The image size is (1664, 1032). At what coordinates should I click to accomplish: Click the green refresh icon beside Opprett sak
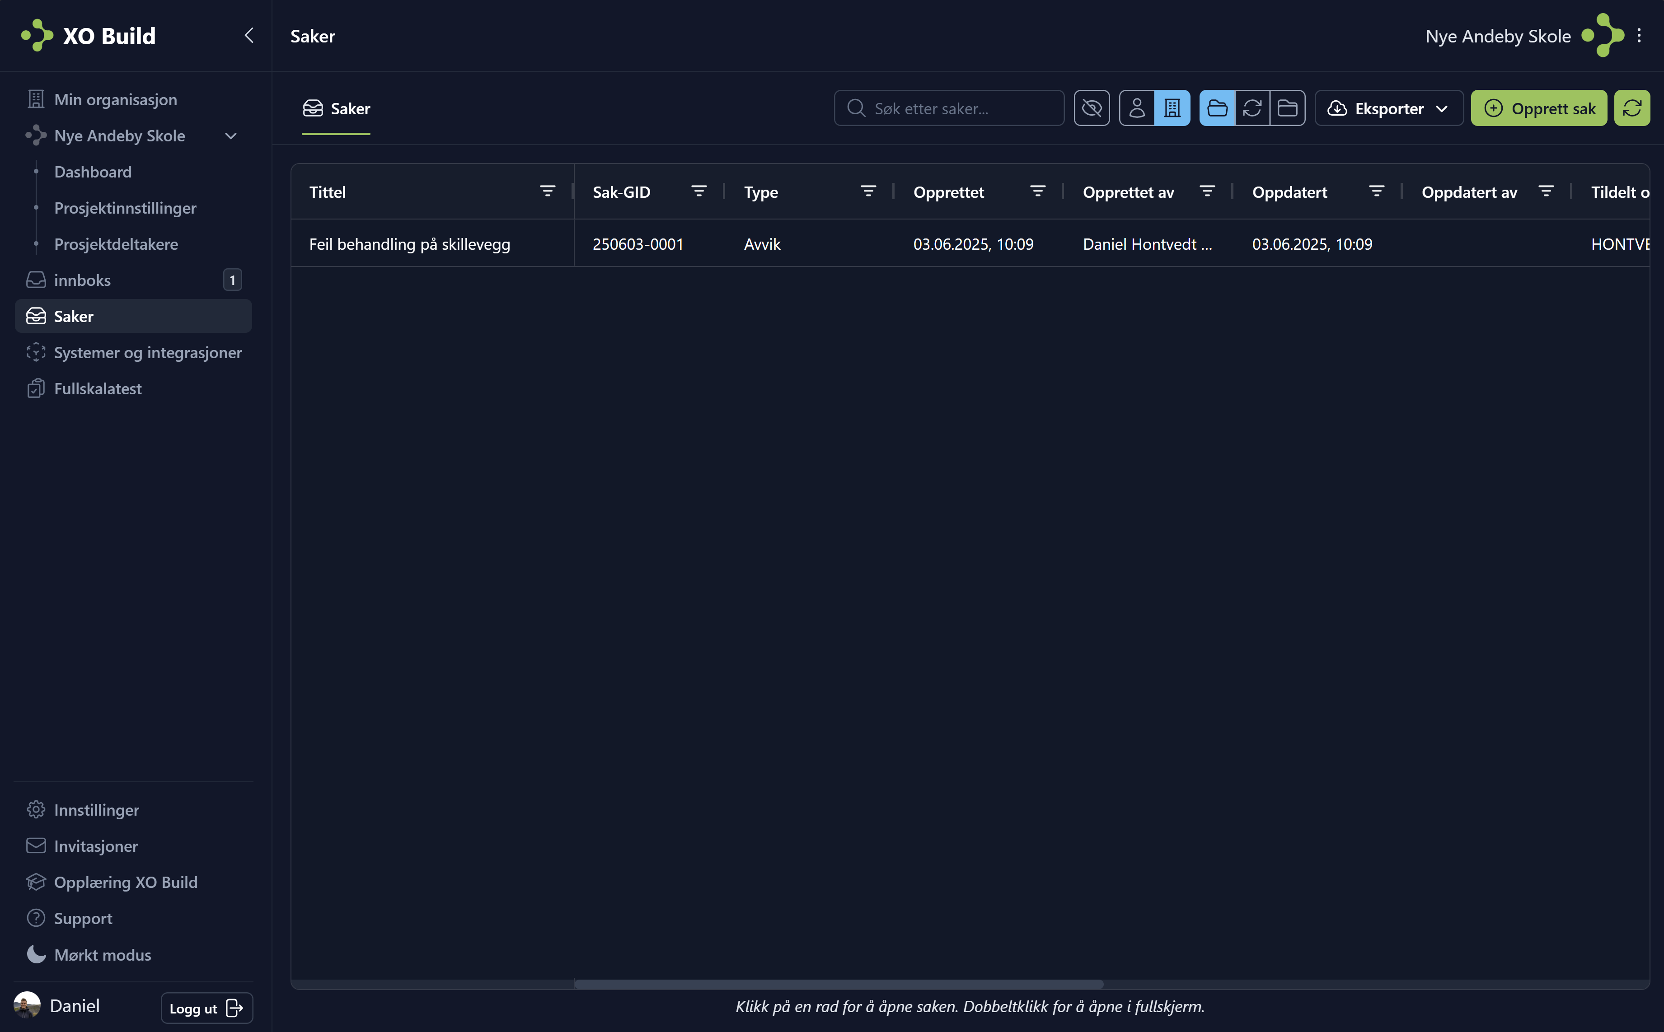pyautogui.click(x=1632, y=108)
